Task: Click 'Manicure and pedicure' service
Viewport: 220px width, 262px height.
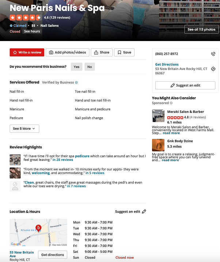Action: tap(93, 109)
